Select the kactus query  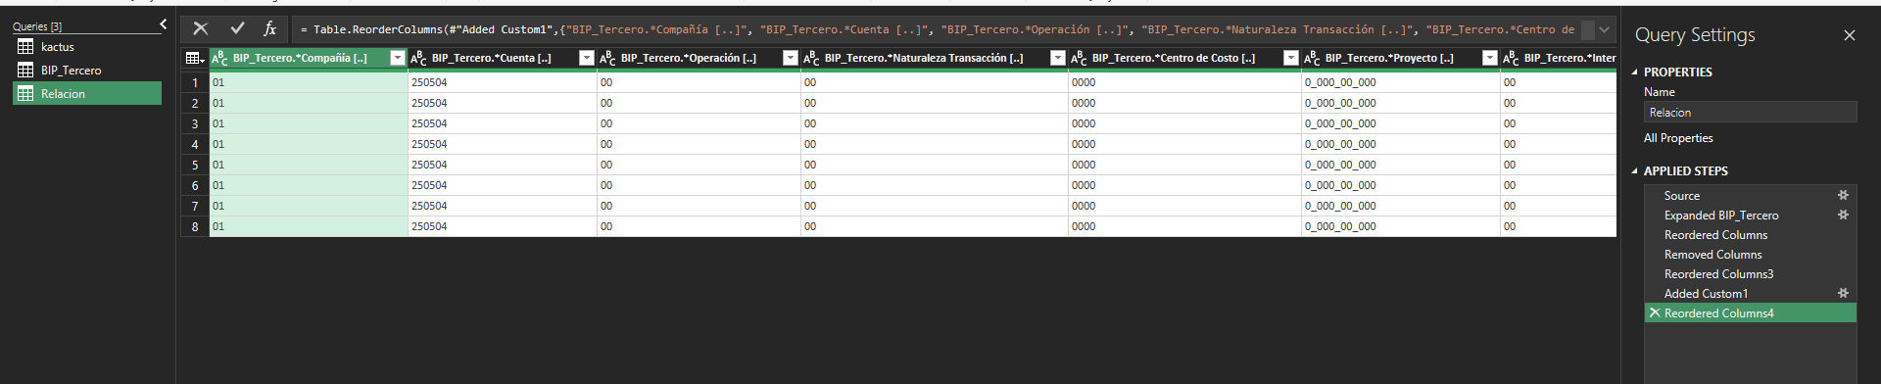pos(87,47)
